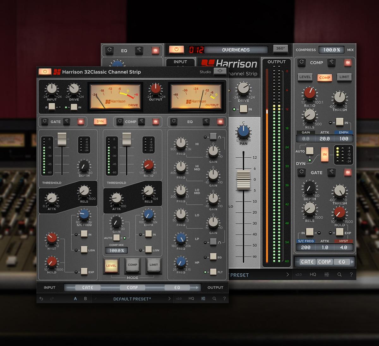Click the COMP MIX 100.0% field, front window
This screenshot has width=379, height=346.
coord(117,250)
